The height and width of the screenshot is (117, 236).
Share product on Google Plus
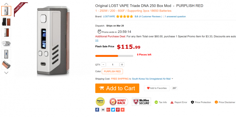tap(108, 110)
